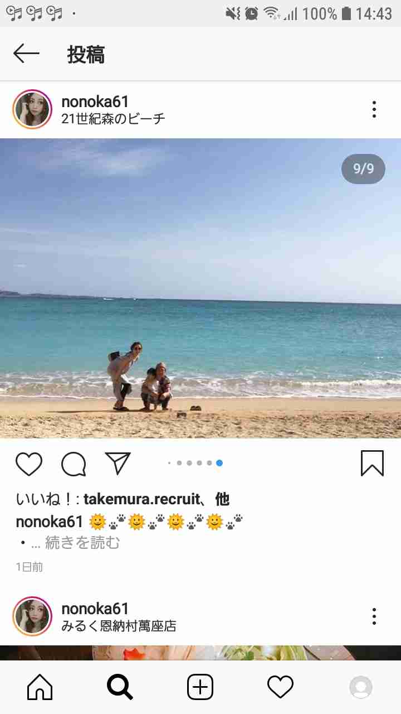Create a new post with the plus icon
The width and height of the screenshot is (401, 714).
coord(200,687)
